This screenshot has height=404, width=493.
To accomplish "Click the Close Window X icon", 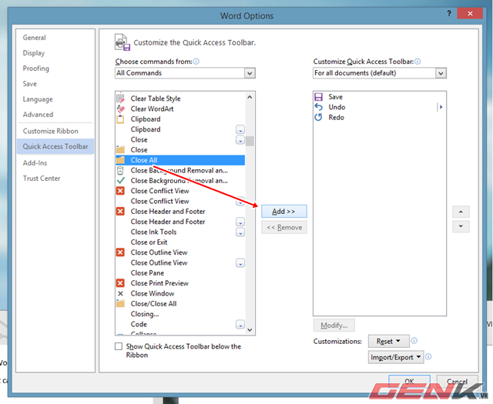I will (120, 293).
